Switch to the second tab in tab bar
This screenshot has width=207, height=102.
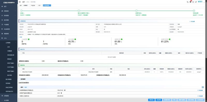[x=26, y=5]
